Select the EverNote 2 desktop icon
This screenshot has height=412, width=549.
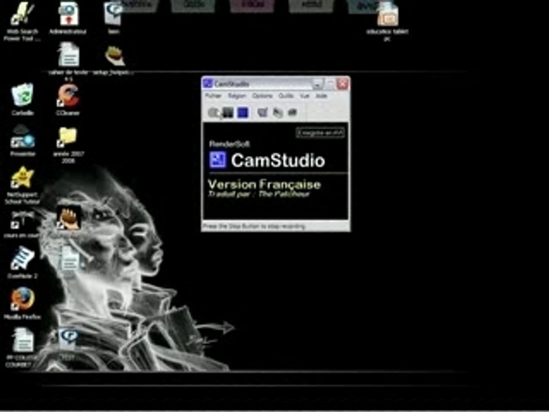[22, 262]
